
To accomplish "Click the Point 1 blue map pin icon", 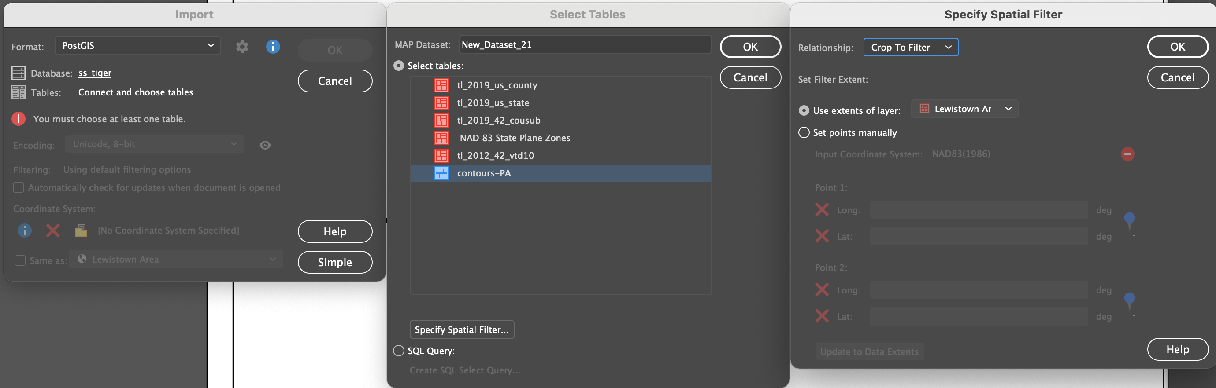I will tap(1130, 222).
